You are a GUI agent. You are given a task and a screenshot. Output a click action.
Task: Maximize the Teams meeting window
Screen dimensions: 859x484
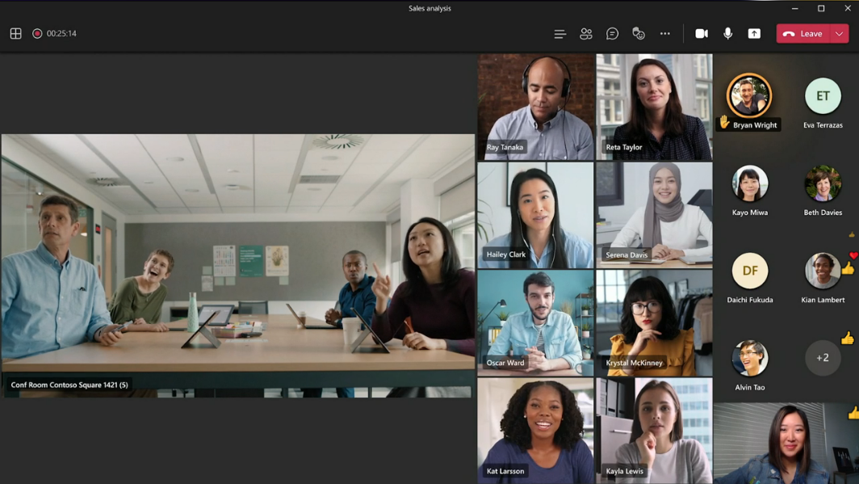click(x=821, y=8)
